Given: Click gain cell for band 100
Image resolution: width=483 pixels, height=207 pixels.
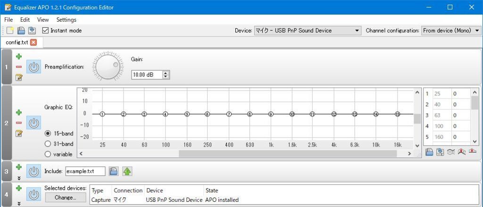Looking at the screenshot, I should (x=461, y=126).
